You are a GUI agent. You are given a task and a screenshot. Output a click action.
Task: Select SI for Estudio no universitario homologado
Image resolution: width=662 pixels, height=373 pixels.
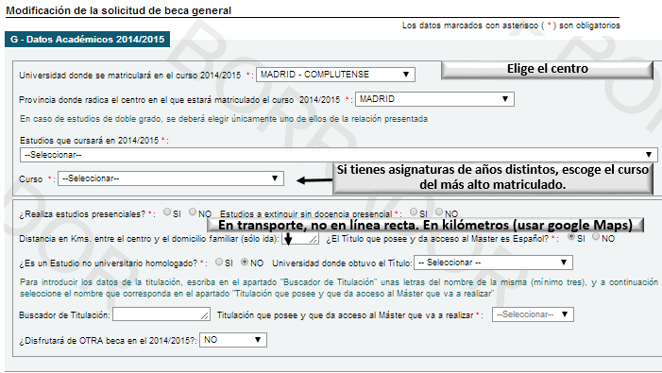pyautogui.click(x=219, y=262)
